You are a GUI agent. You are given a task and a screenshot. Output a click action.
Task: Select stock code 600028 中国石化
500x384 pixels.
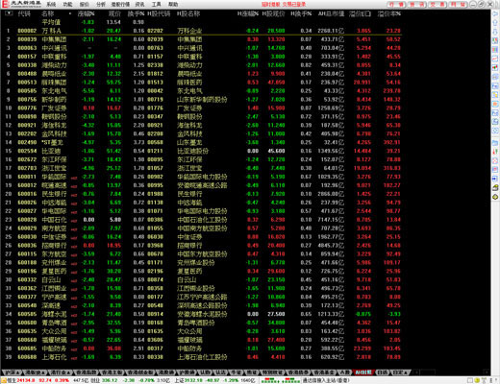(x=27, y=220)
